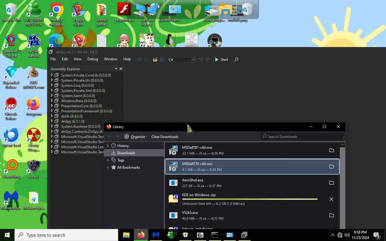Viewport: 386px width, 241px height.
Task: Click the Undo icon in dnSpy toolbar
Action: [201, 60]
